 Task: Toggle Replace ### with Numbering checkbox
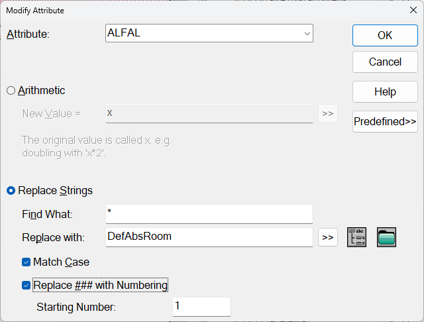26,286
